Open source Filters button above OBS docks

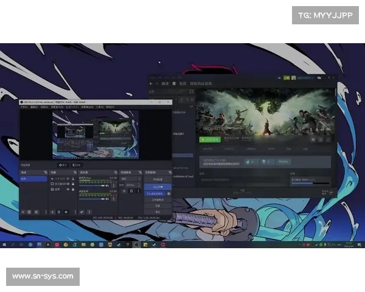click(x=77, y=165)
